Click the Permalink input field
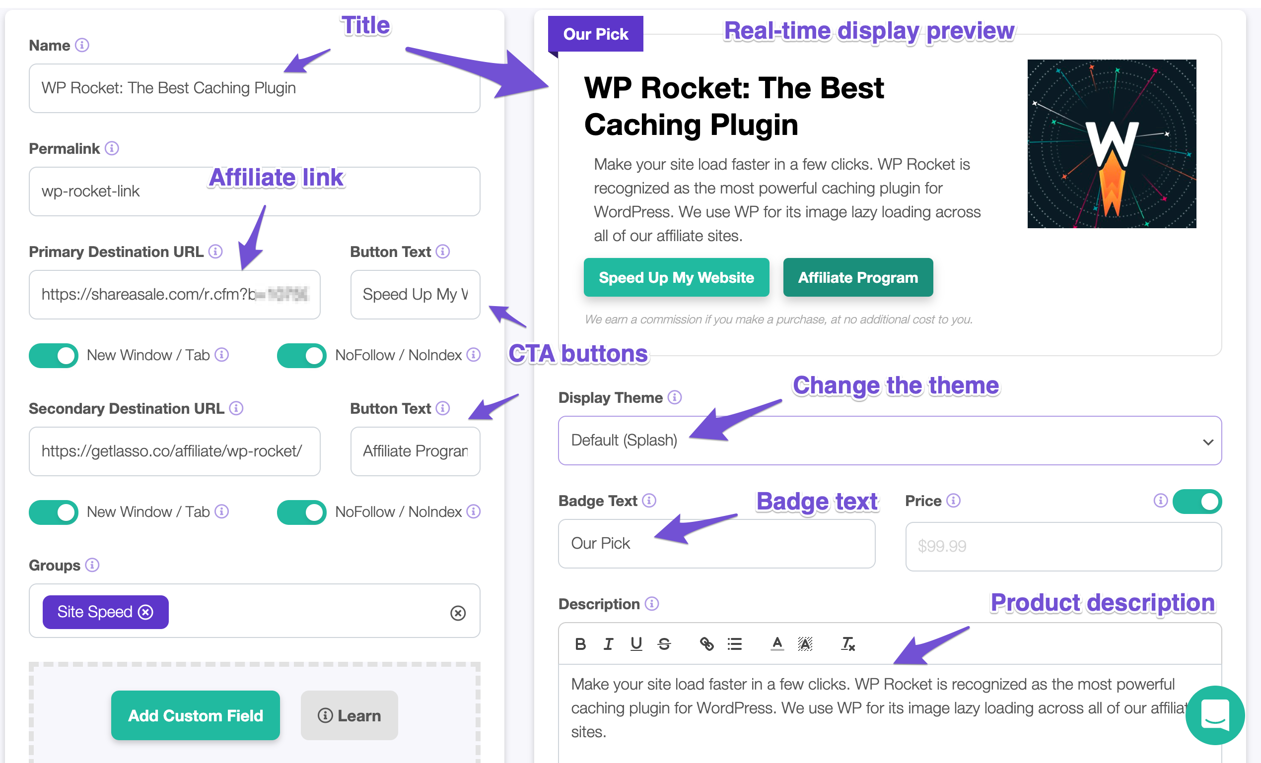 click(255, 192)
